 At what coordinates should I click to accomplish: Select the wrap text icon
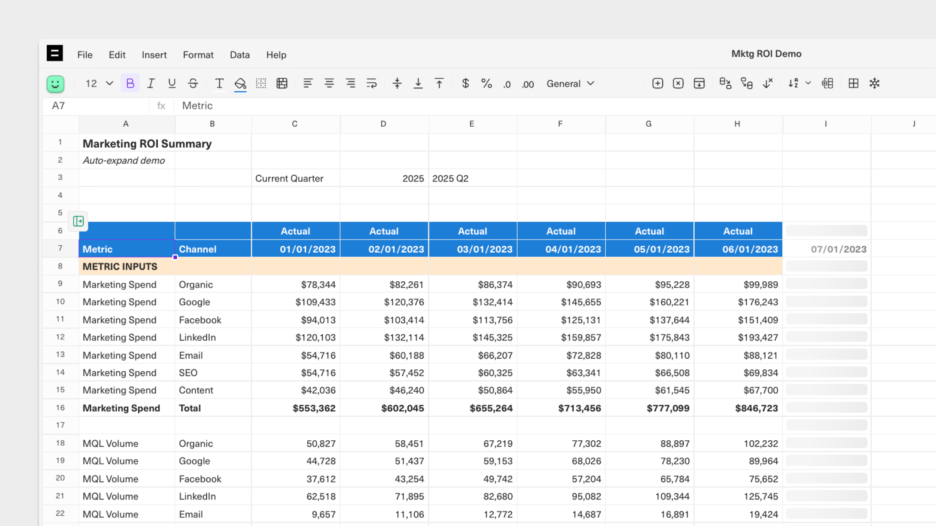point(371,83)
